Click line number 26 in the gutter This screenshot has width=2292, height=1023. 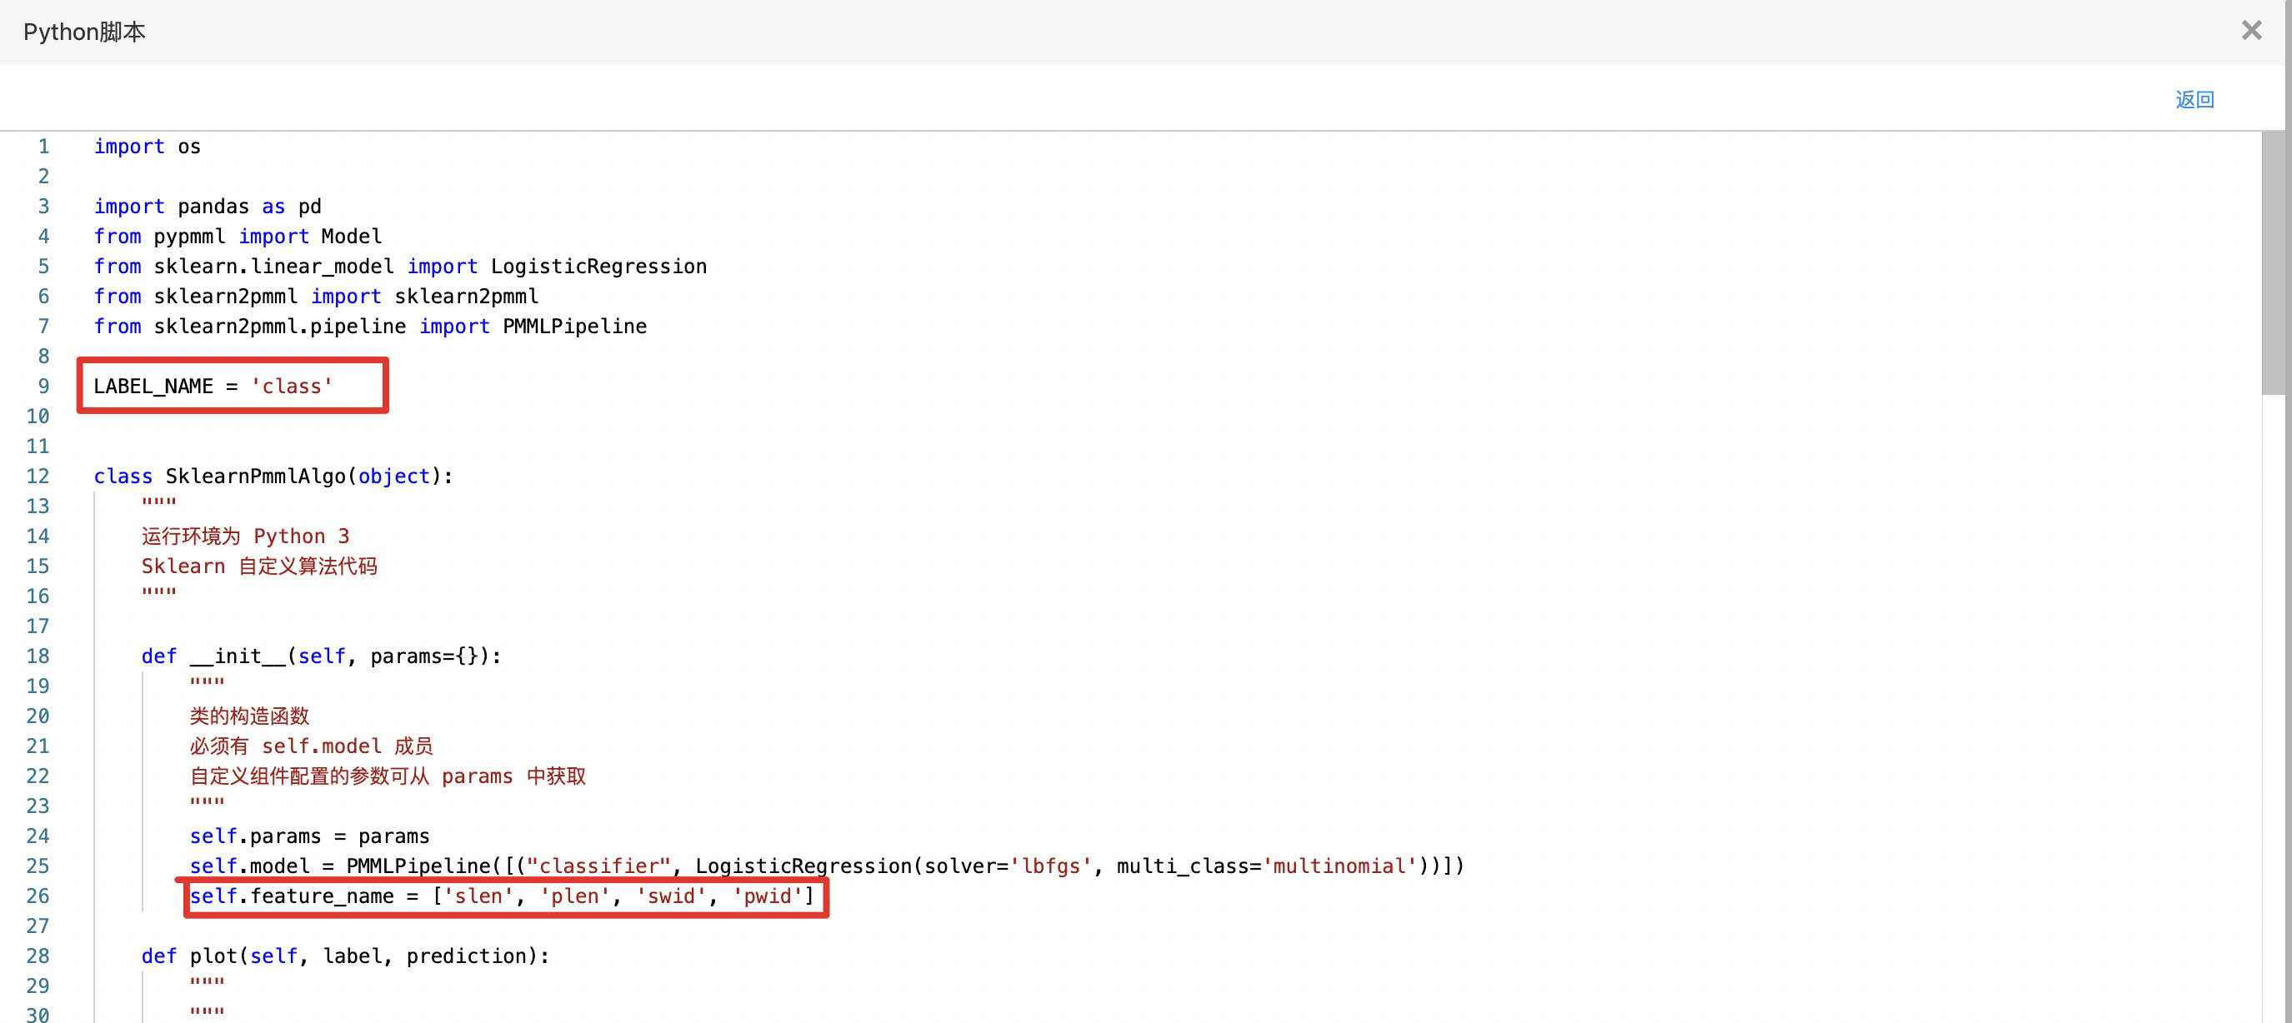tap(38, 896)
